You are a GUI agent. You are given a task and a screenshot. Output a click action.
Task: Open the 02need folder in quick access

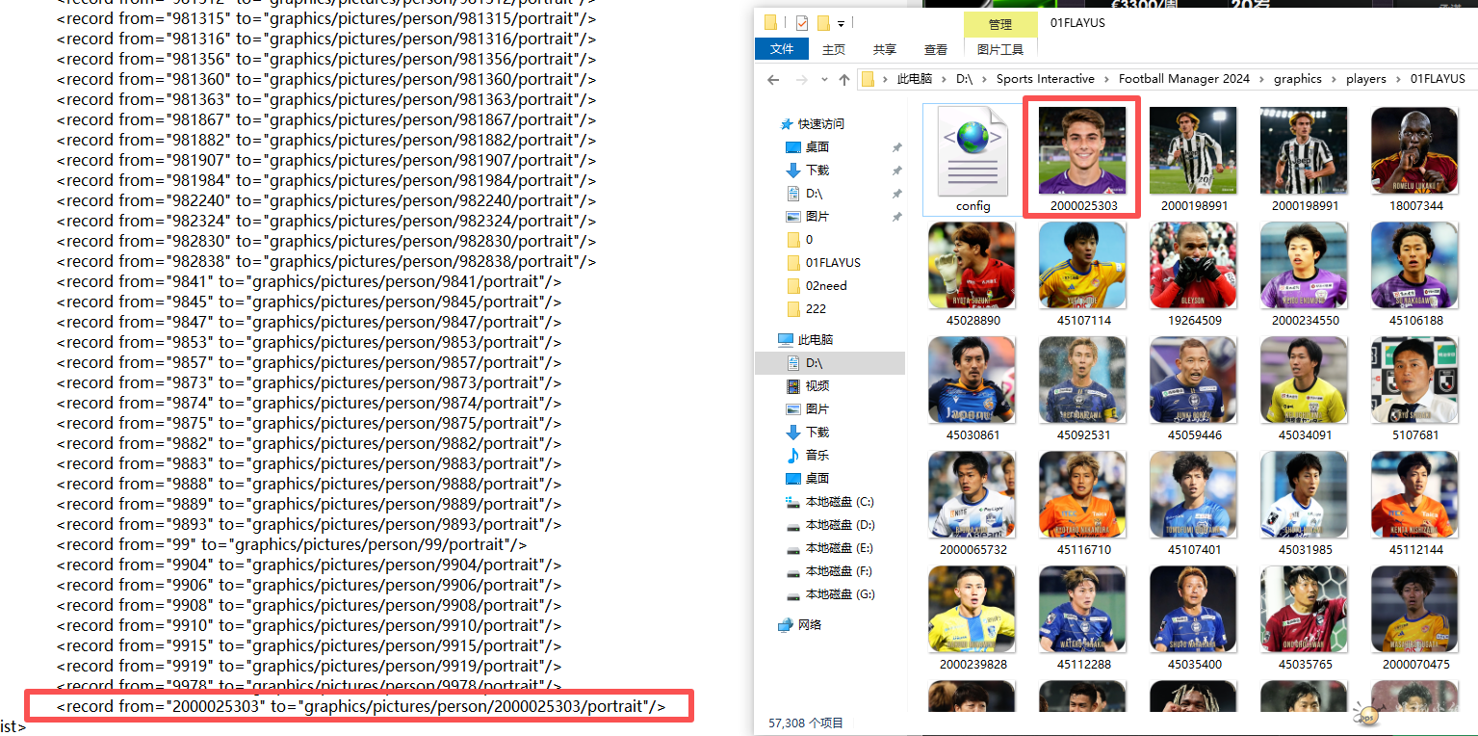point(825,286)
